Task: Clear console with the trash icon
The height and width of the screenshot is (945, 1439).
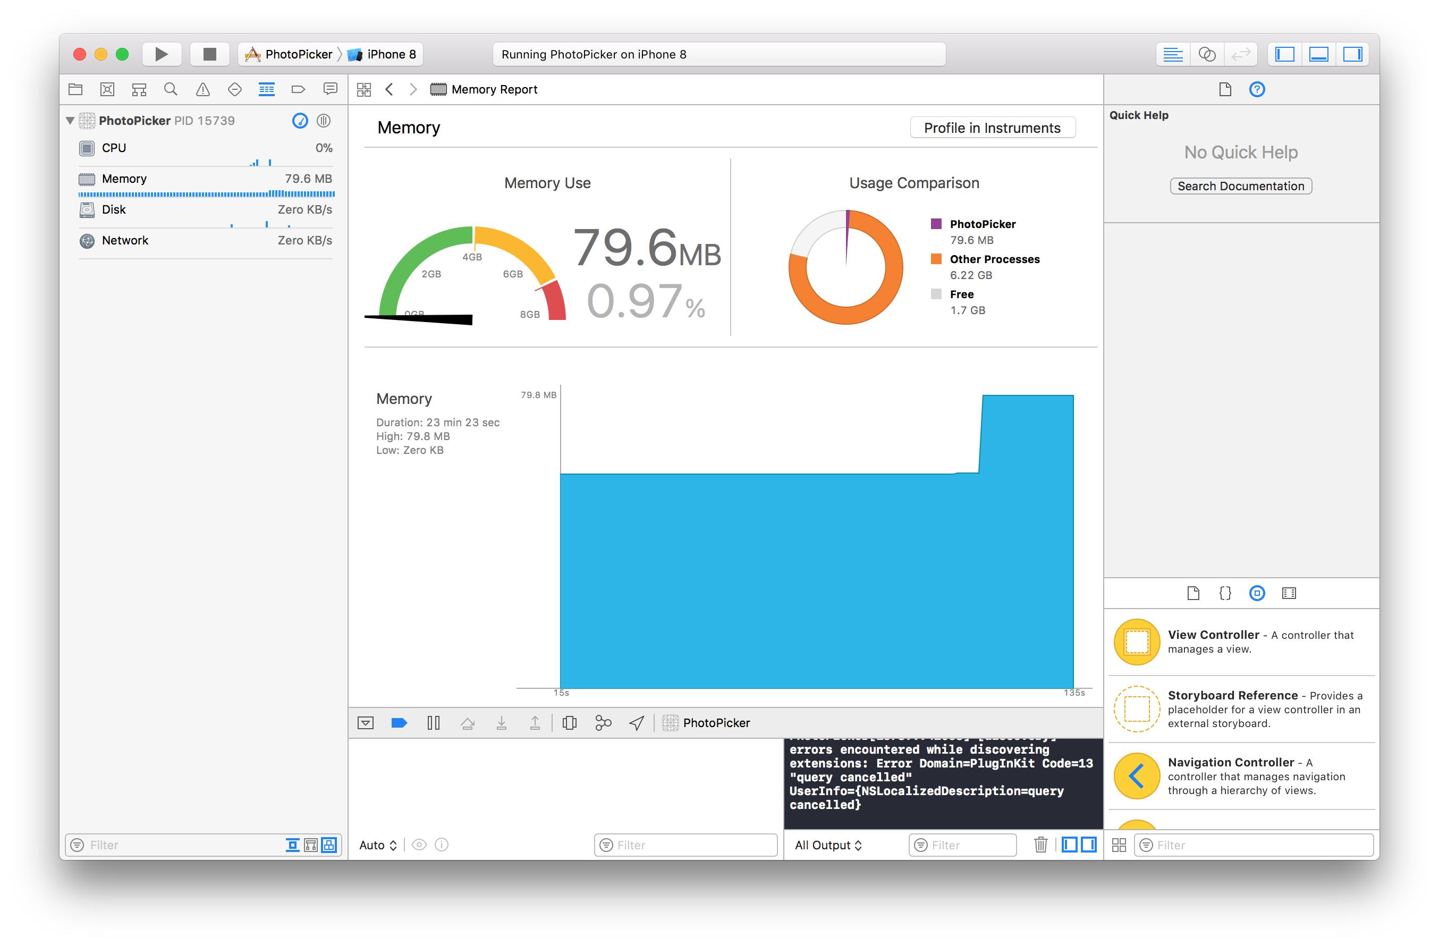Action: click(1040, 845)
